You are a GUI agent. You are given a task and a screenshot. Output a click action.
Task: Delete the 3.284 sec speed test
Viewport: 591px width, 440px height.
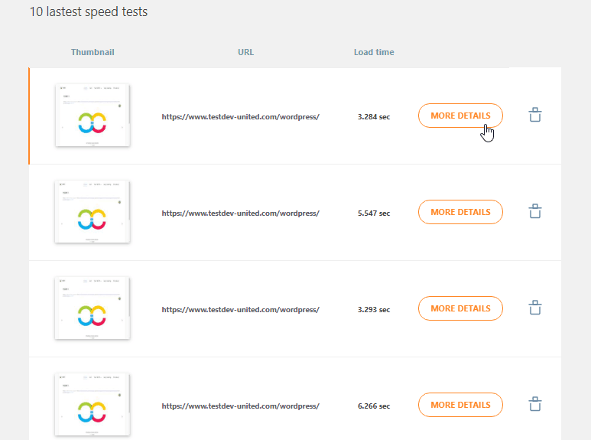pos(535,116)
